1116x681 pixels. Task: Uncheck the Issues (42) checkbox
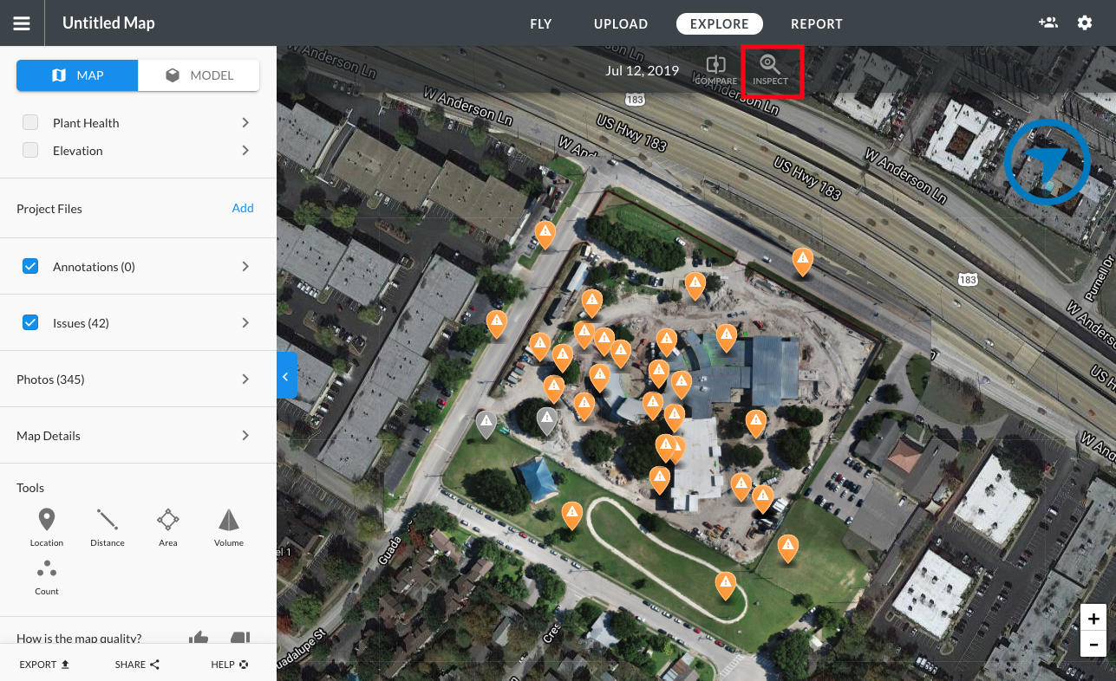pos(30,322)
